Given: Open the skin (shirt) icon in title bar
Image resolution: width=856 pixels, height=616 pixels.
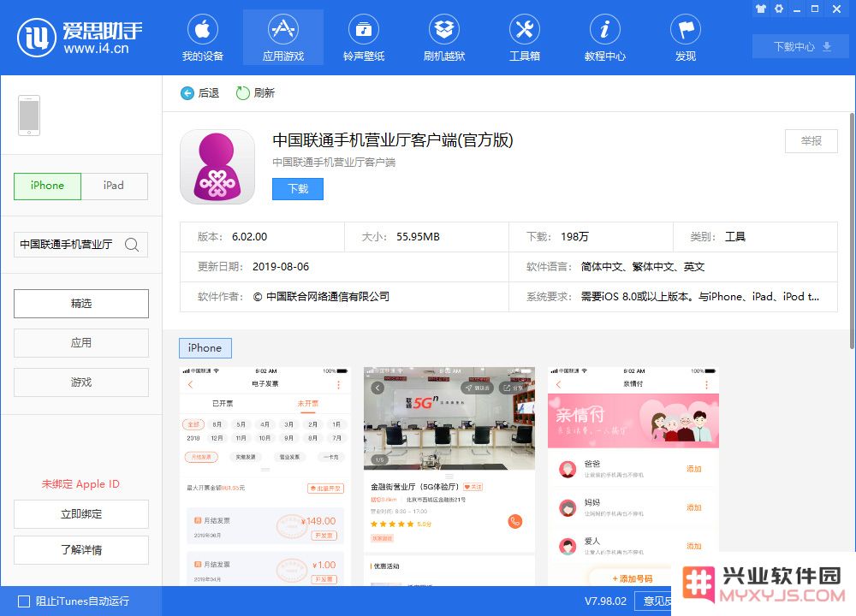Looking at the screenshot, I should click(760, 9).
